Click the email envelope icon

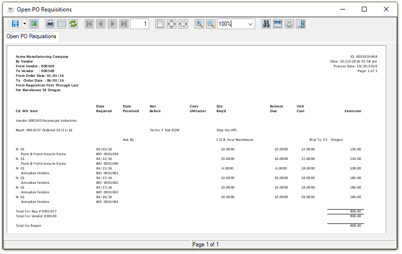(61, 24)
